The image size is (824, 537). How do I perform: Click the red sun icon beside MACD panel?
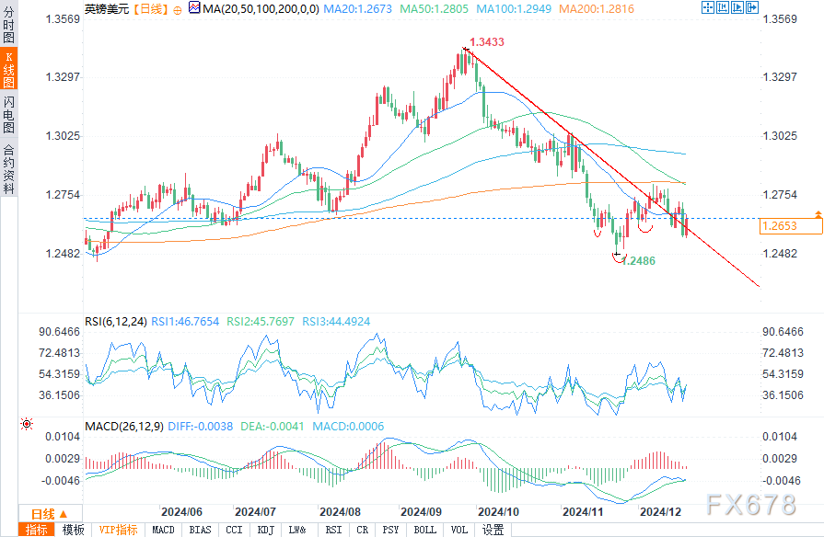(x=27, y=424)
